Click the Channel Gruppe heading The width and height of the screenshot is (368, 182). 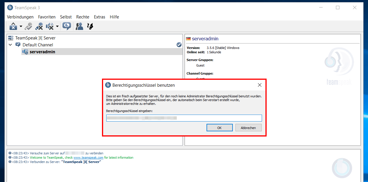pos(200,73)
